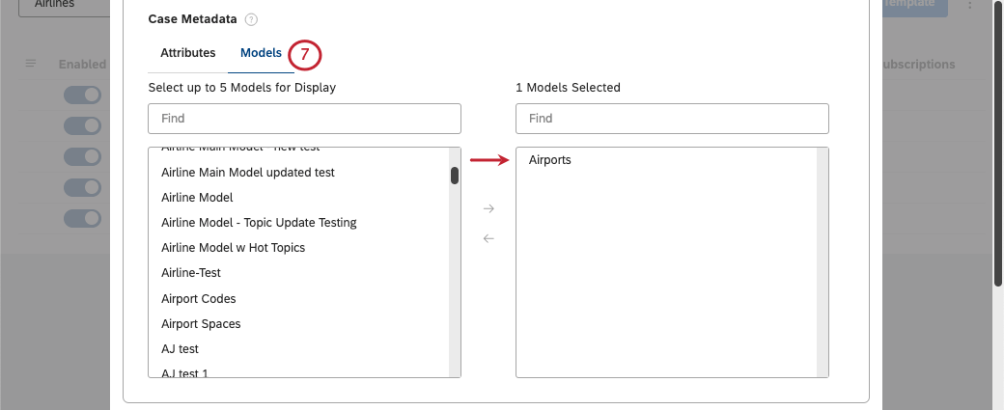Toggle the third Enabled switch
Image resolution: width=1004 pixels, height=410 pixels.
click(x=83, y=156)
